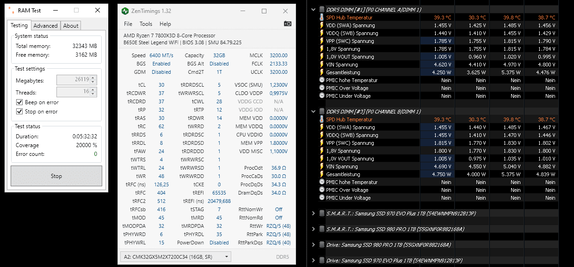Image resolution: width=574 pixels, height=267 pixels.
Task: Expand Drive: Samsung SSD 970 EVO Plus group
Action: 314,261
